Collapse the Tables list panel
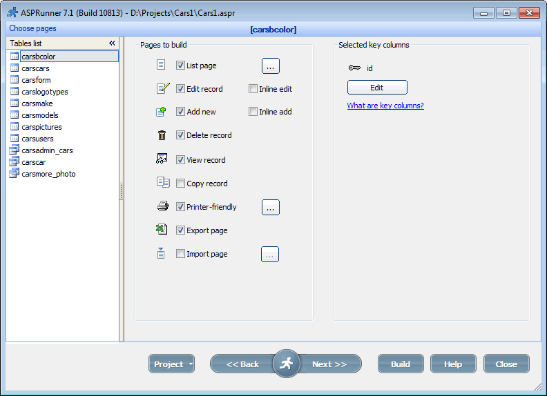547x396 pixels. click(112, 43)
